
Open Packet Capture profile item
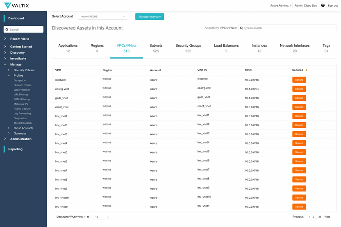click(22, 109)
